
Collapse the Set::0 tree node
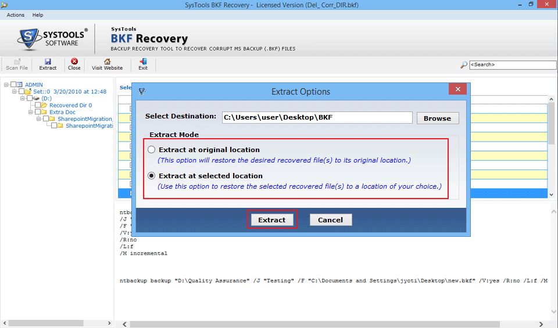coord(14,92)
